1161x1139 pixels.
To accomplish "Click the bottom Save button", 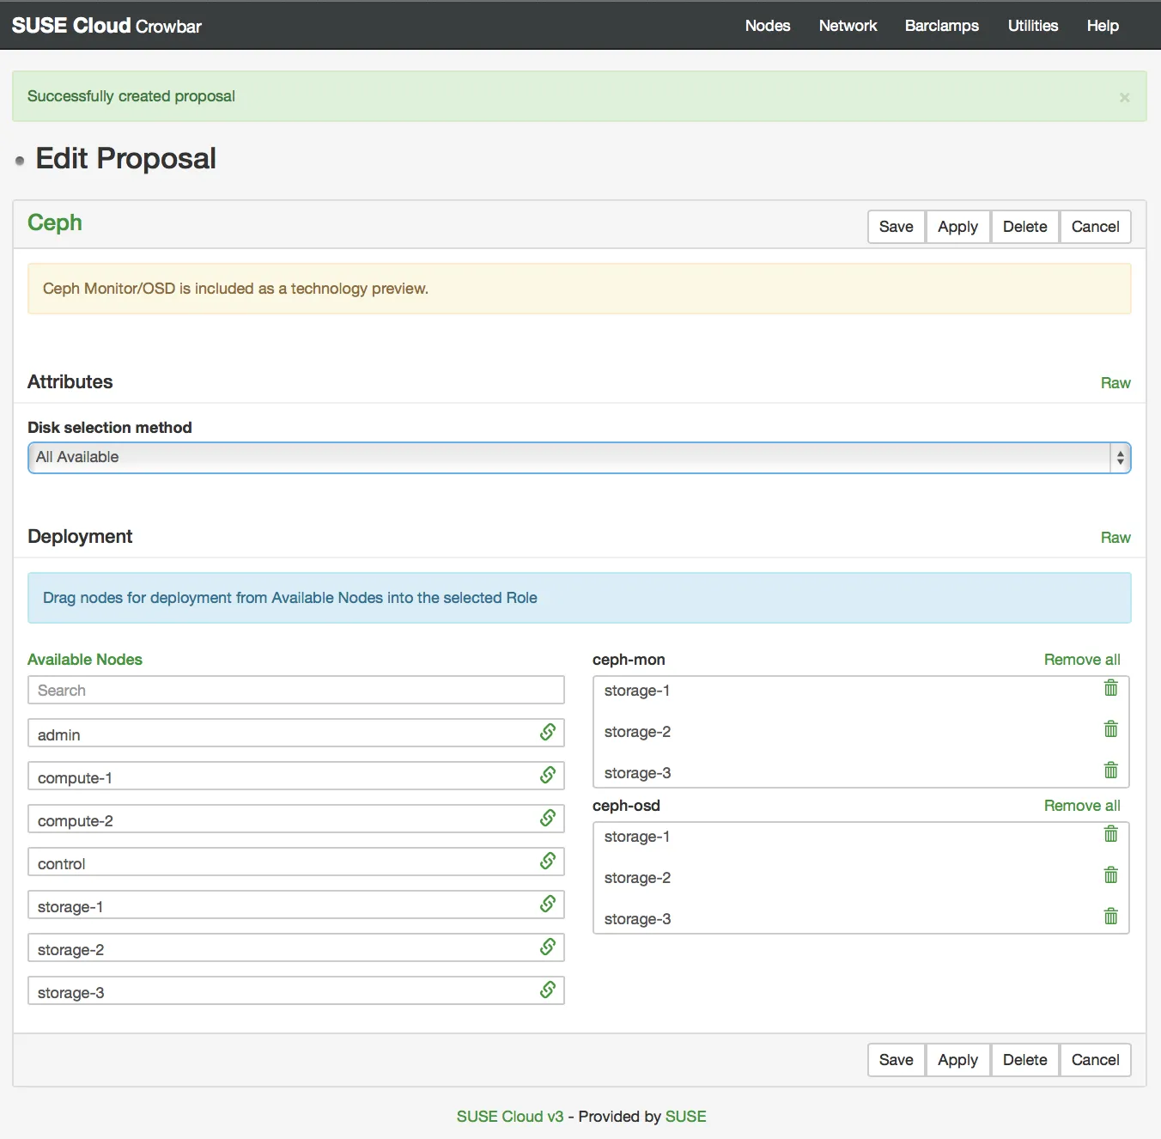I will 897,1060.
